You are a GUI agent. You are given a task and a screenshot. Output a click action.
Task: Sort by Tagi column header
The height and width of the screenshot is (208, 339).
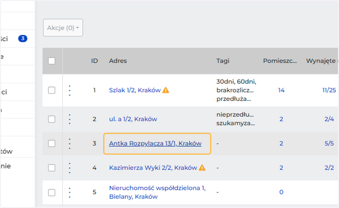(x=223, y=61)
